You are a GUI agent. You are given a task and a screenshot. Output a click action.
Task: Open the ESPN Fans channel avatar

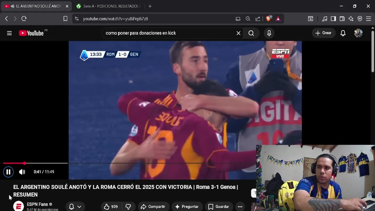tap(18, 206)
